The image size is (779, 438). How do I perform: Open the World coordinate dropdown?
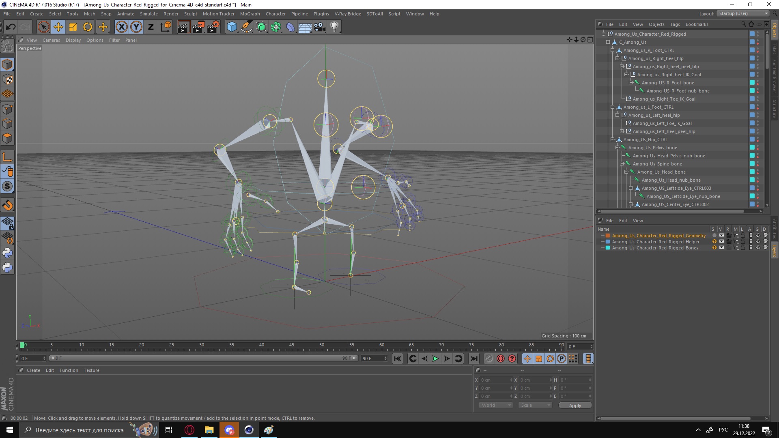point(496,405)
